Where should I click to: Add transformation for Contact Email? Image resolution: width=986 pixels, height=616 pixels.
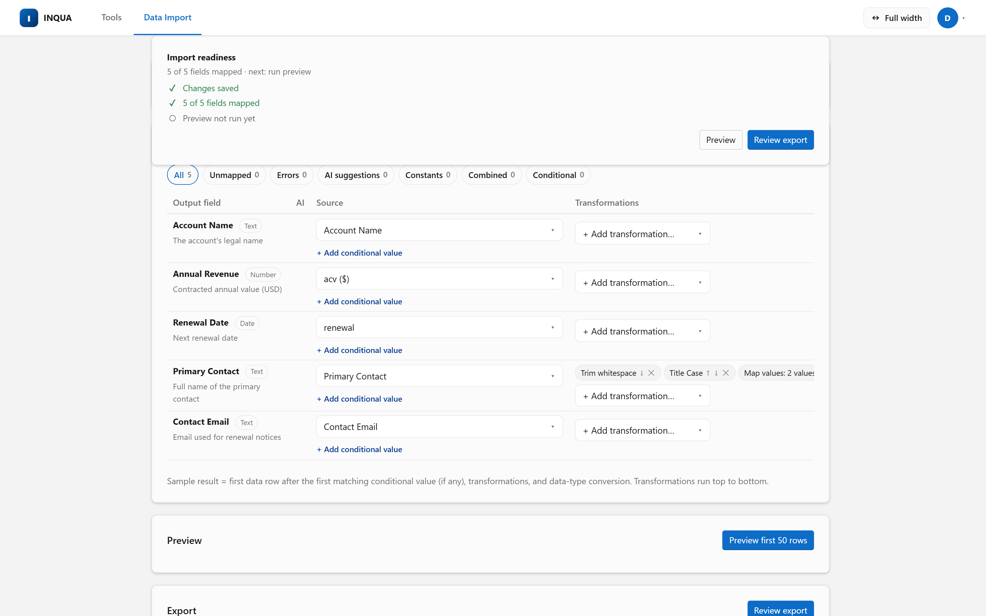click(x=642, y=430)
